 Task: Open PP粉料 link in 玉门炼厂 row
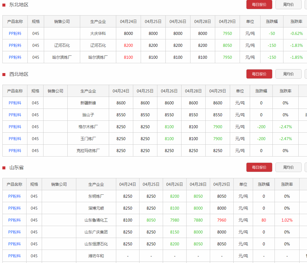click(x=15, y=139)
